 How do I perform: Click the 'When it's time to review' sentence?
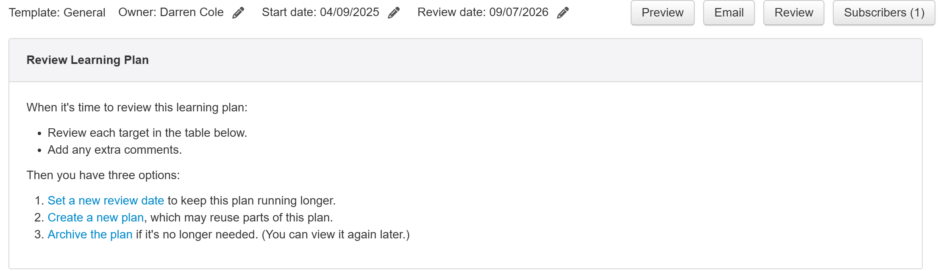click(137, 108)
